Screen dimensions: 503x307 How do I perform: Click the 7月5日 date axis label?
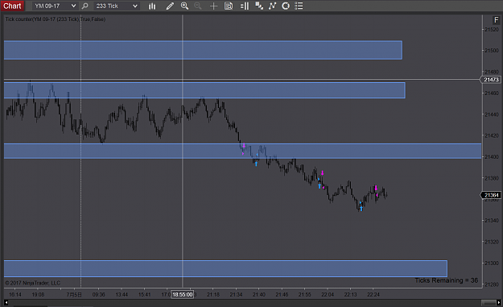pos(74,294)
